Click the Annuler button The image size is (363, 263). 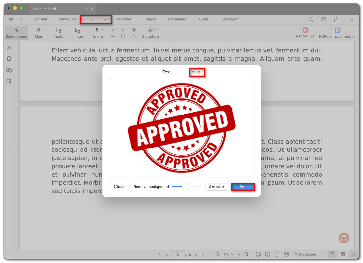tap(217, 187)
